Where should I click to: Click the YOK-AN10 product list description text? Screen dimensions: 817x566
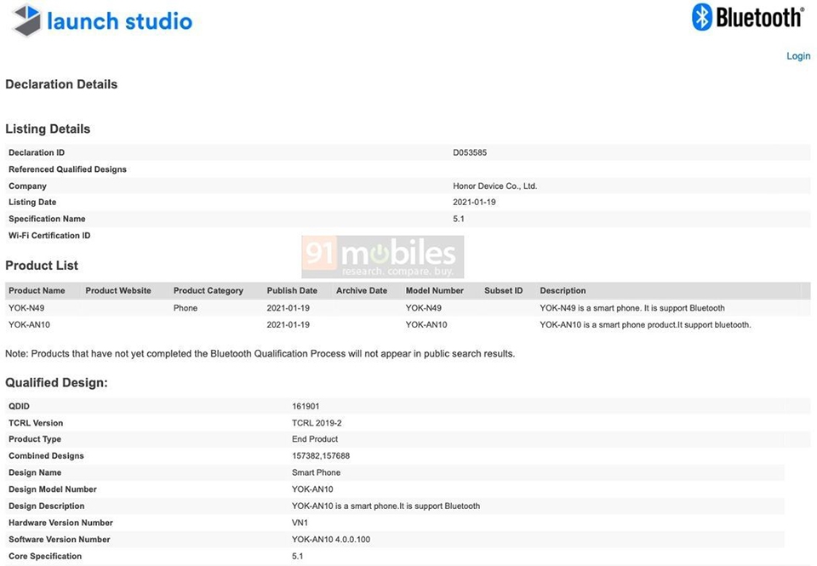click(645, 324)
